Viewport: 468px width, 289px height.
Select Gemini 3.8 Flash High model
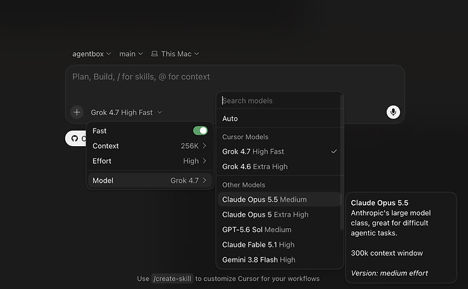[x=279, y=259]
